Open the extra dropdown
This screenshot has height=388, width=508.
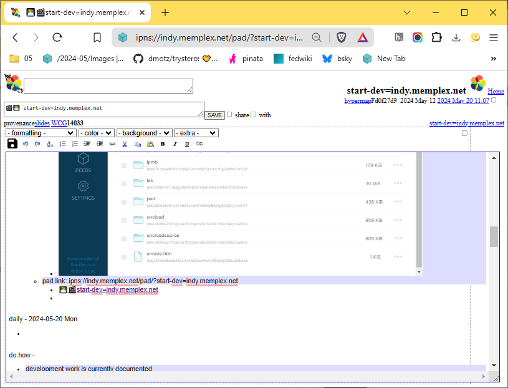point(196,133)
